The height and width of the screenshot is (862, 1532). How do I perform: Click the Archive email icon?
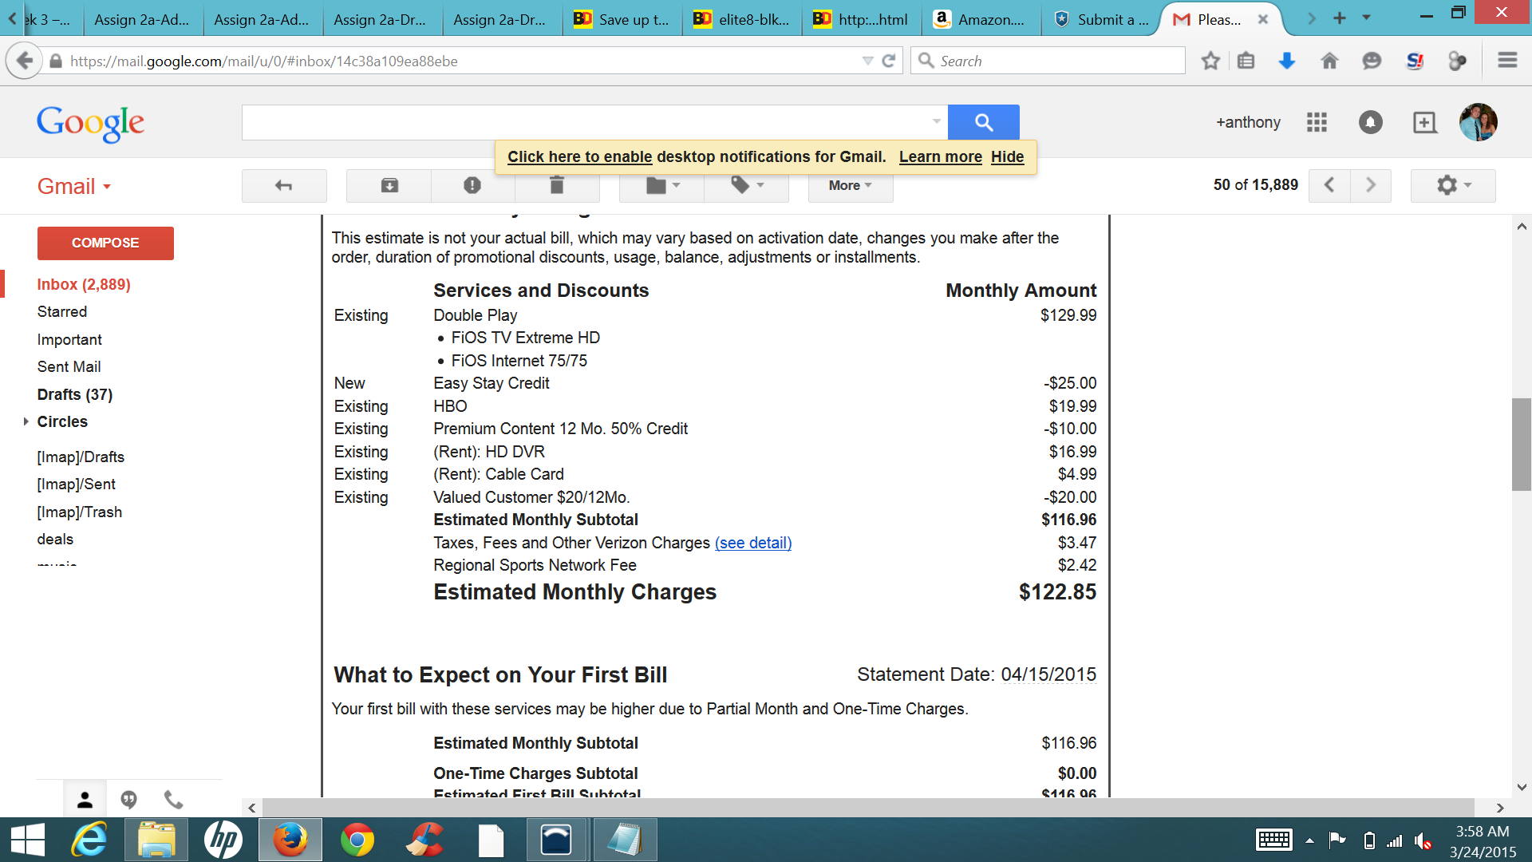pos(389,185)
